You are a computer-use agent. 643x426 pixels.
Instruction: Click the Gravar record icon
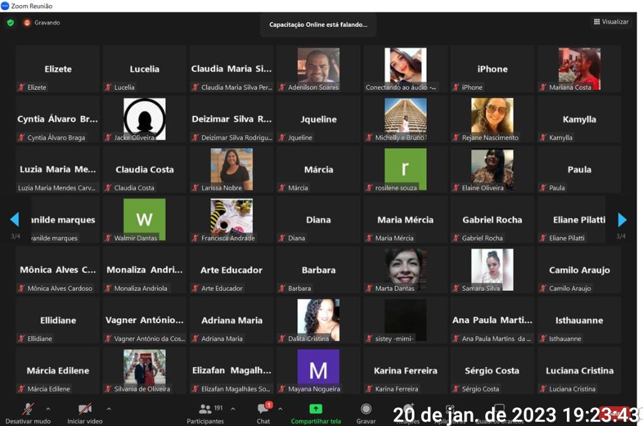pyautogui.click(x=366, y=409)
